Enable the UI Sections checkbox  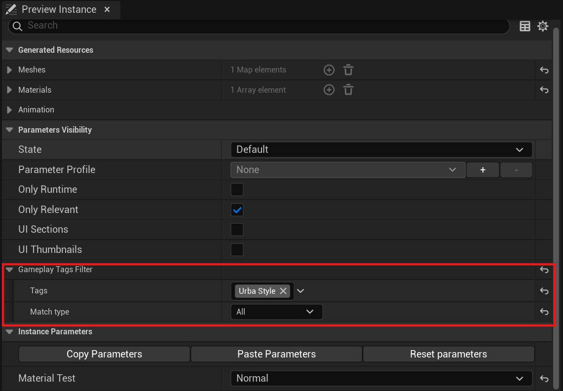[x=237, y=230]
